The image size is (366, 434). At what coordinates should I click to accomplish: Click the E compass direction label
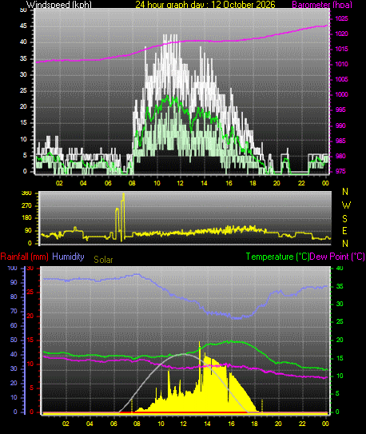pos(344,231)
